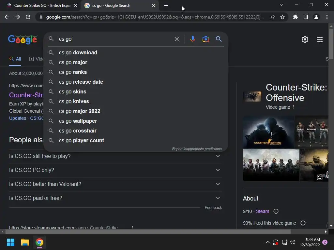Open Counter-Strike logo cover image

click(268, 132)
